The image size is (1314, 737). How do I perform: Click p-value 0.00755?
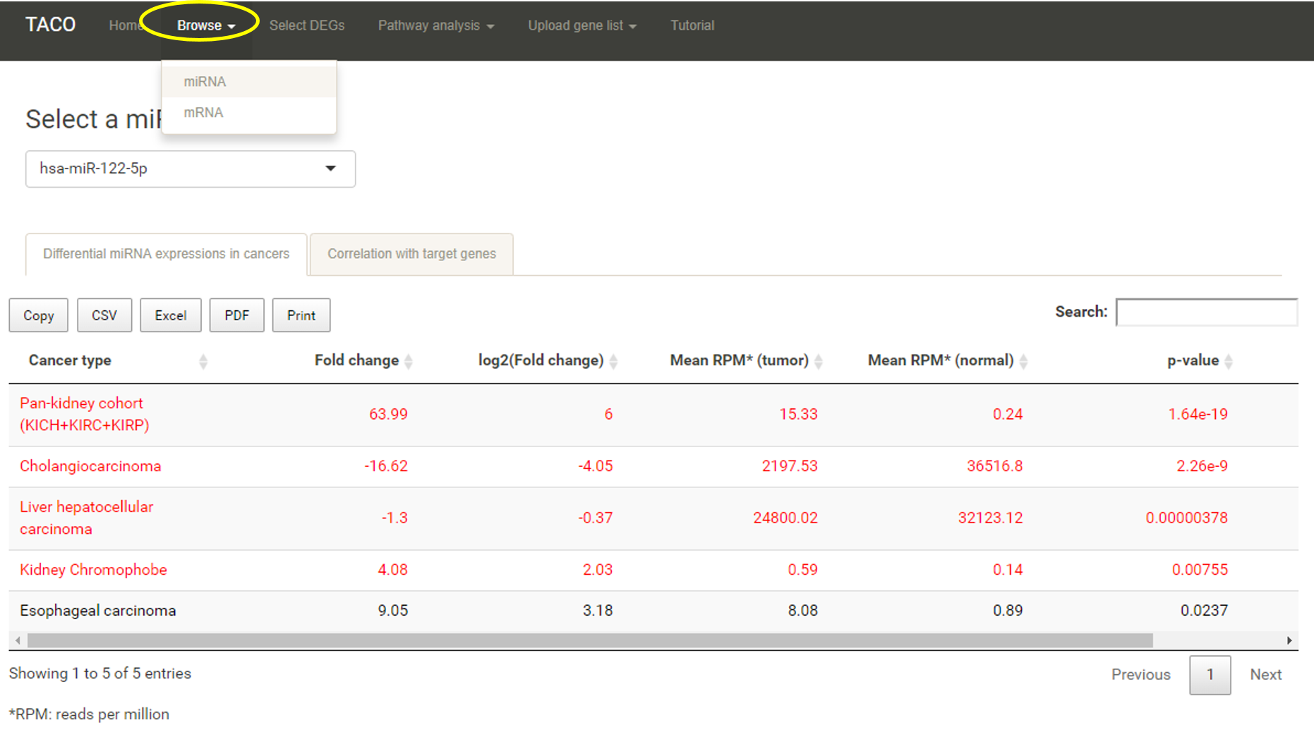(x=1200, y=570)
